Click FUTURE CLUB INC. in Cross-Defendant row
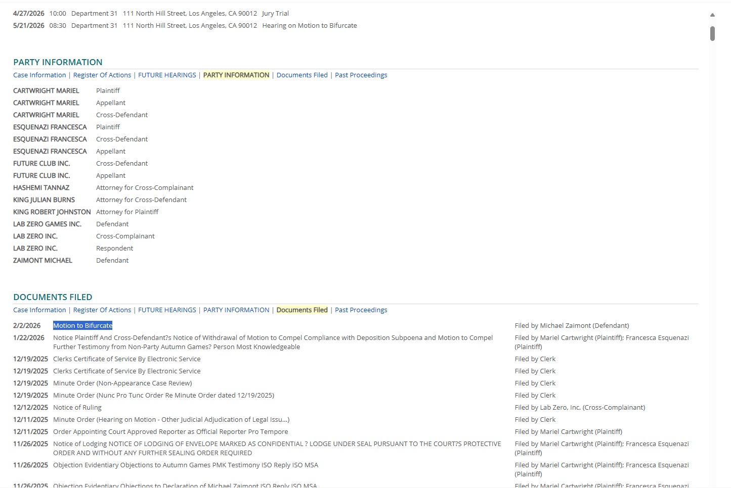The width and height of the screenshot is (731, 488). coord(41,164)
